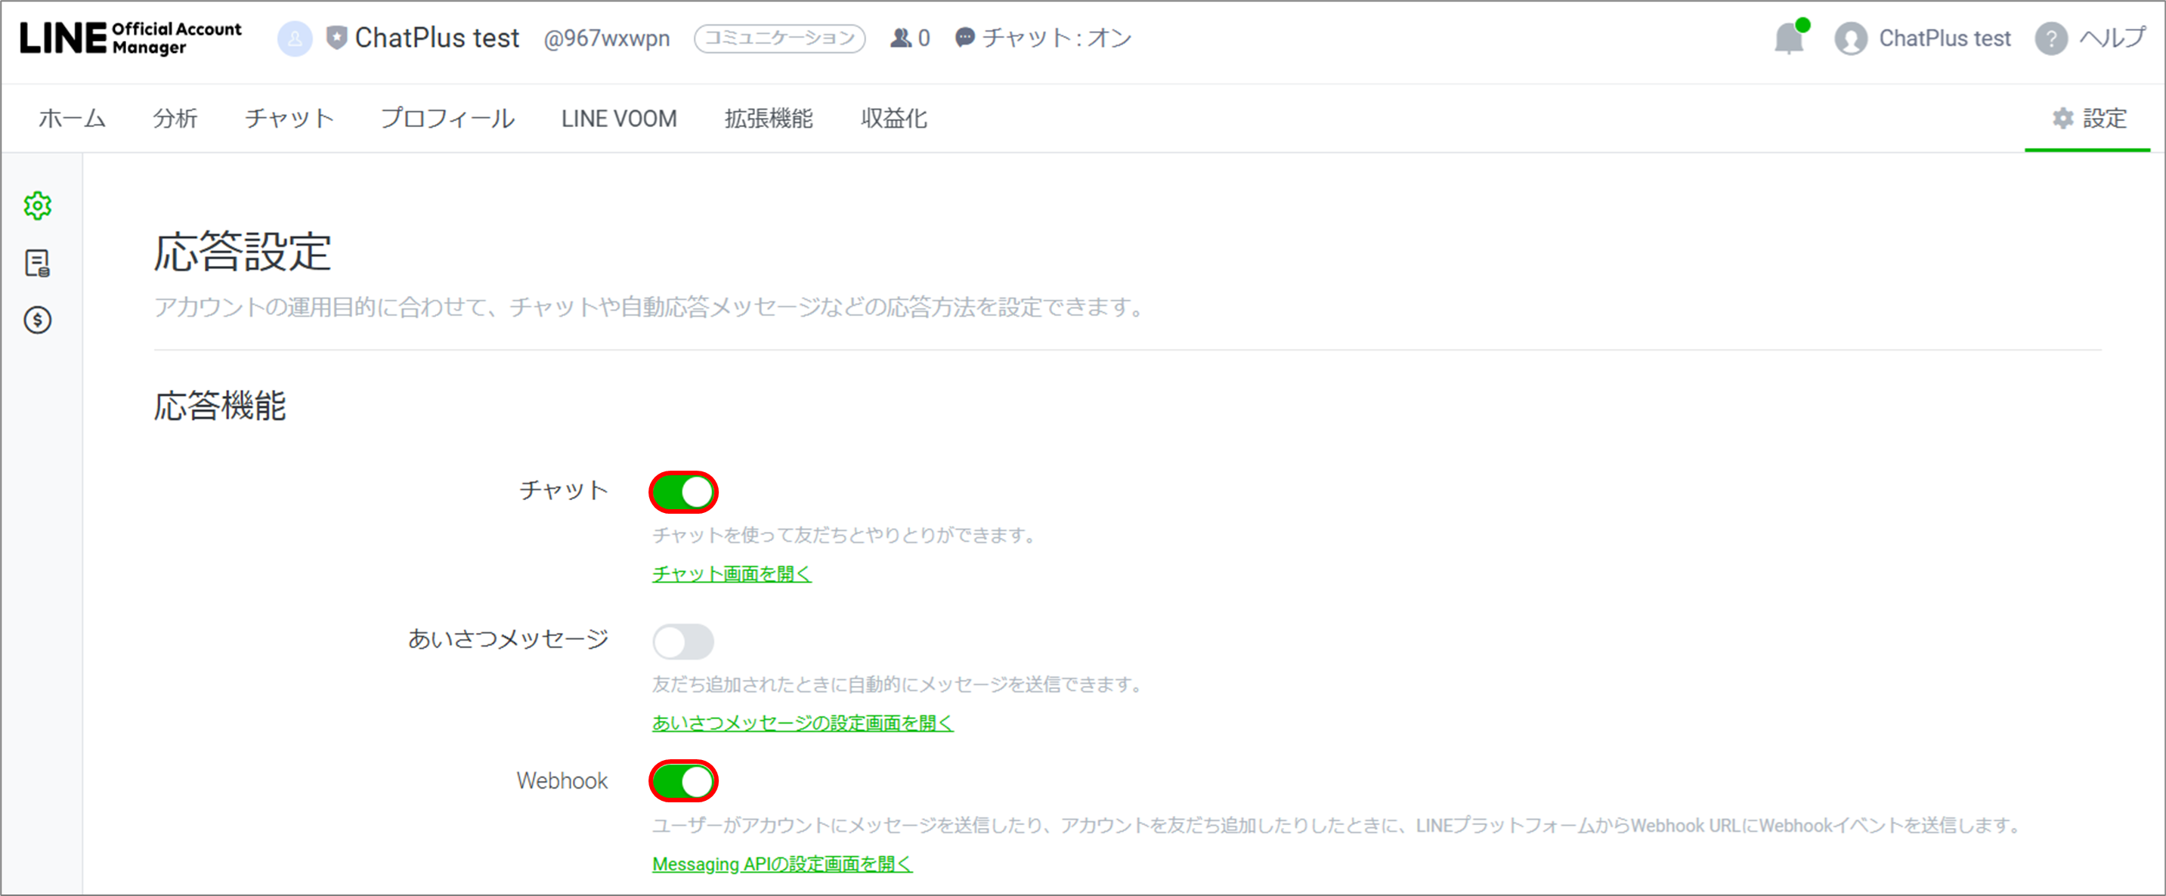Click the friends count icon
The width and height of the screenshot is (2166, 896).
tap(901, 38)
